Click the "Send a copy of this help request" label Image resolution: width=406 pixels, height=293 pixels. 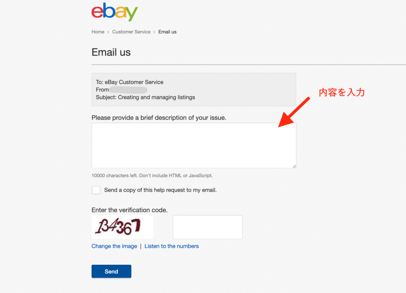160,190
